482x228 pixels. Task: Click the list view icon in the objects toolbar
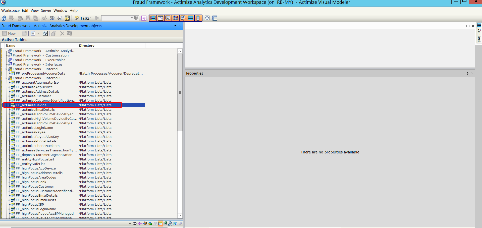pyautogui.click(x=33, y=33)
